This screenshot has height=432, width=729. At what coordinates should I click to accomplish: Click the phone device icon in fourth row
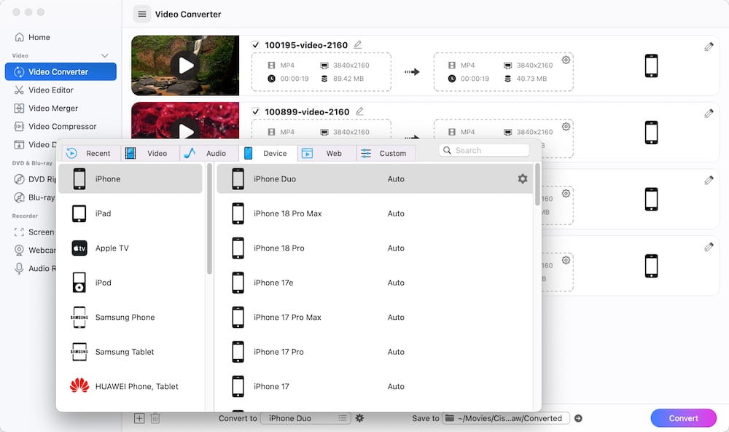point(651,266)
